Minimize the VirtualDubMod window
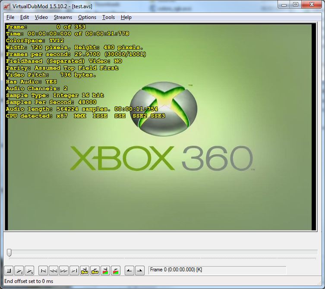The height and width of the screenshot is (289, 325). click(284, 5)
